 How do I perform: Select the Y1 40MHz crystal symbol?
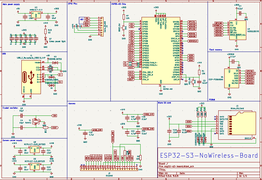click(36, 121)
